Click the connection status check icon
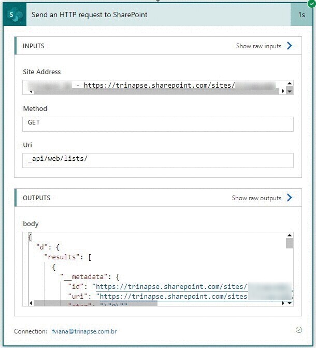 click(x=298, y=330)
